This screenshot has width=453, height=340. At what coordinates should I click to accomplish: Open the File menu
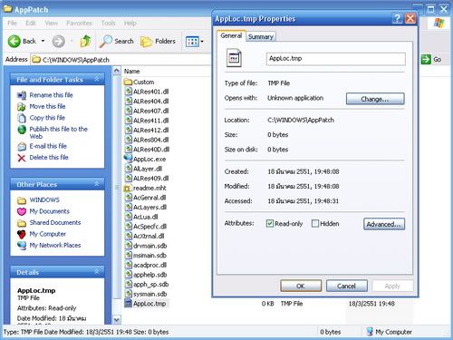(13, 24)
